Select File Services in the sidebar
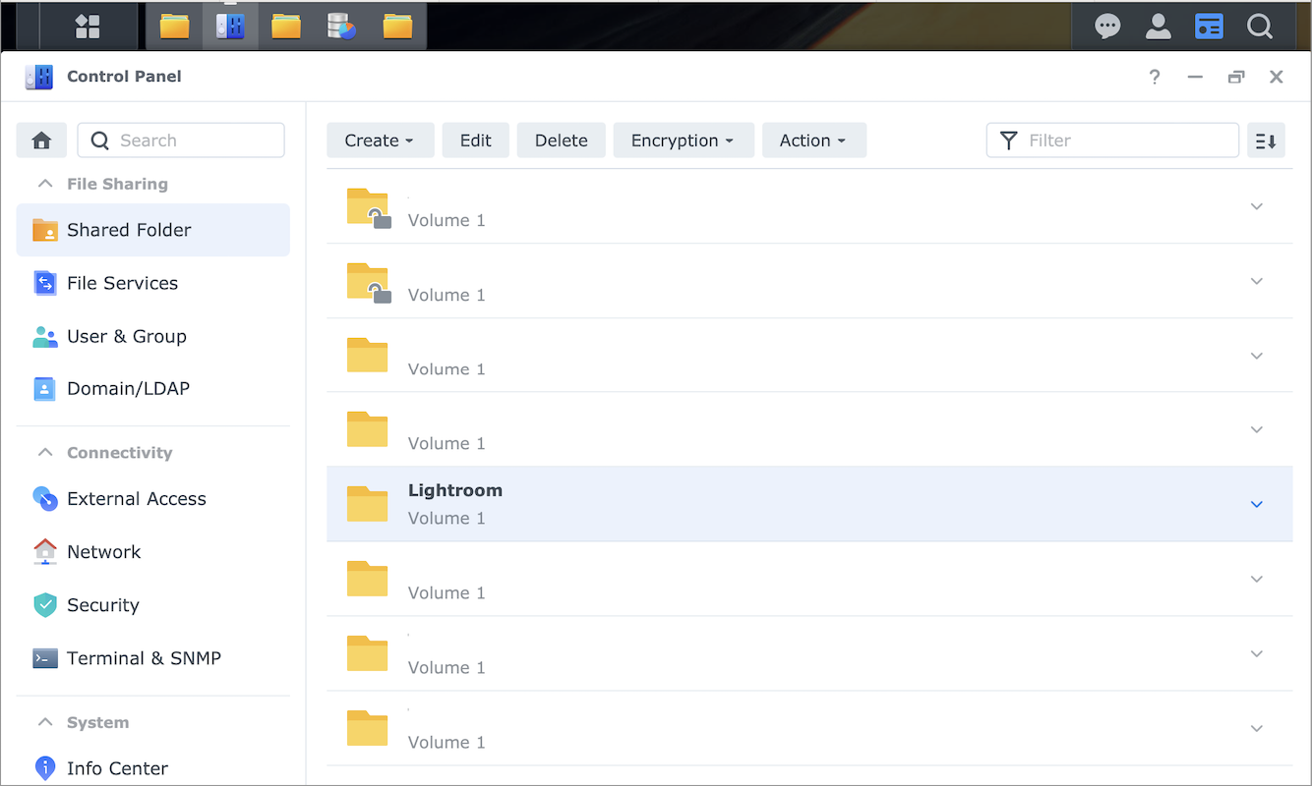1312x786 pixels. [122, 283]
